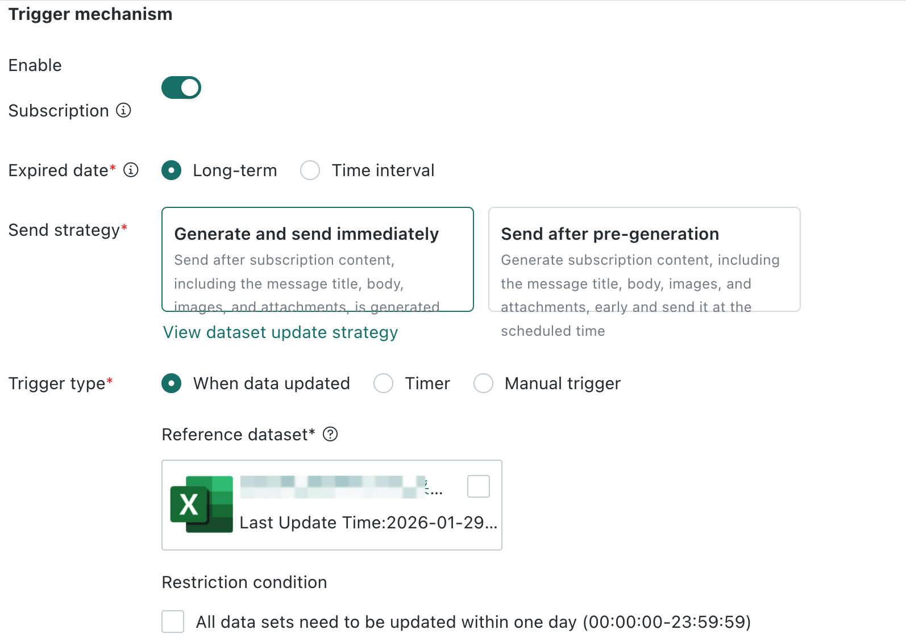Image resolution: width=906 pixels, height=642 pixels.
Task: Toggle the Enable Subscription switch
Action: (181, 87)
